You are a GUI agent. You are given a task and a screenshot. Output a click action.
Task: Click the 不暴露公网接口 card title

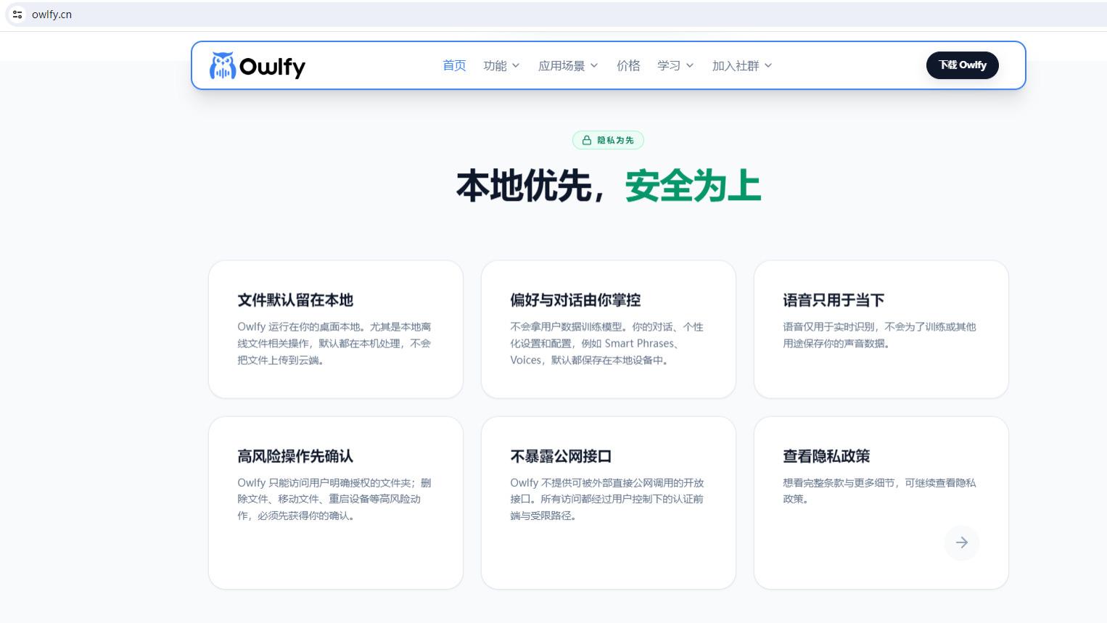pyautogui.click(x=561, y=456)
